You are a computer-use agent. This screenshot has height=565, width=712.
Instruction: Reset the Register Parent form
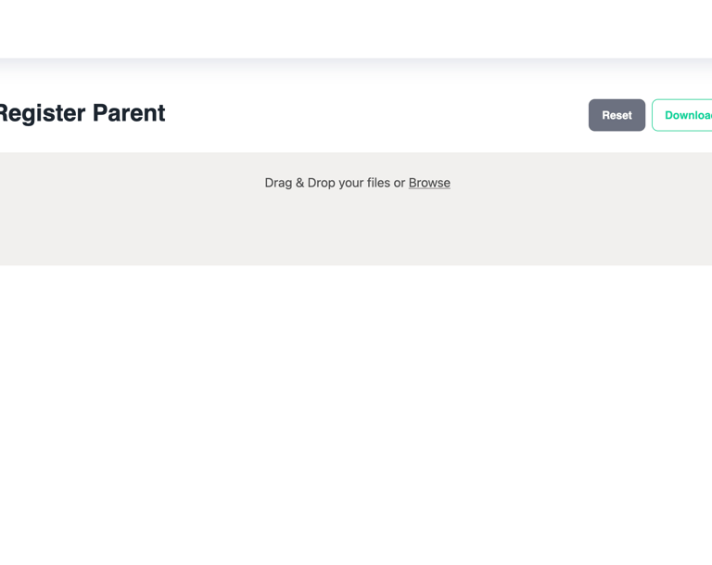pyautogui.click(x=617, y=115)
